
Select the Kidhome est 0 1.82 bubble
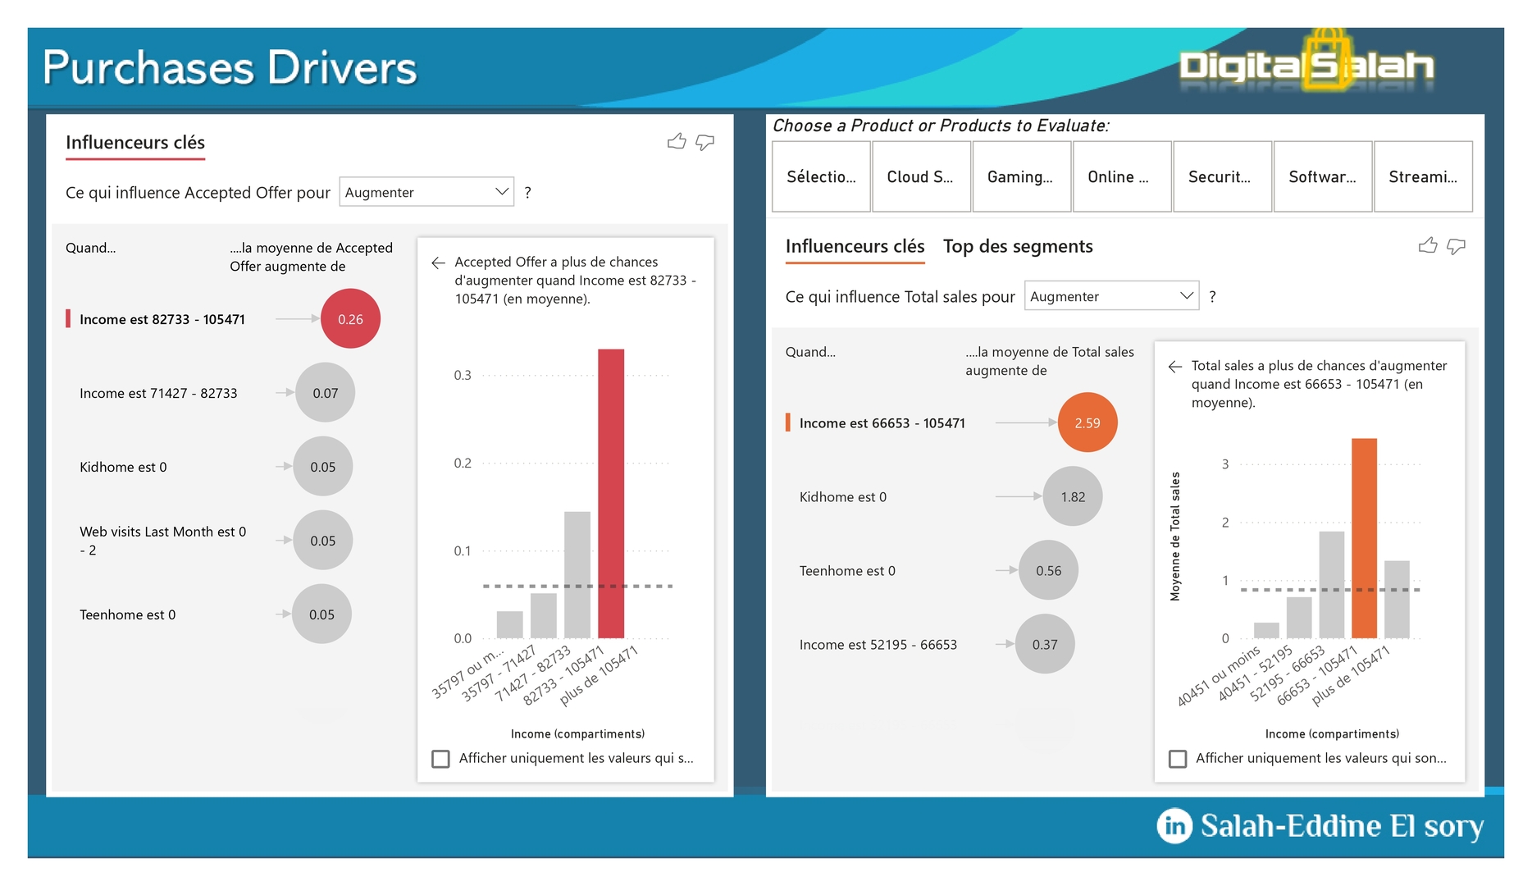pyautogui.click(x=1072, y=497)
